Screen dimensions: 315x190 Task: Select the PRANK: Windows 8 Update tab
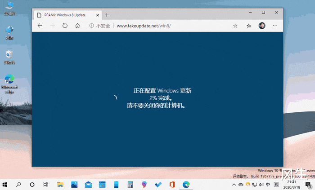pyautogui.click(x=67, y=15)
